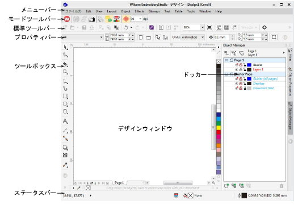Select the Rectangle tool
Viewport: 294px width, 209px height.
click(x=65, y=97)
